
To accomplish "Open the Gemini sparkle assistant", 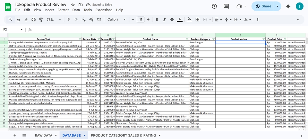I will click(288, 6).
